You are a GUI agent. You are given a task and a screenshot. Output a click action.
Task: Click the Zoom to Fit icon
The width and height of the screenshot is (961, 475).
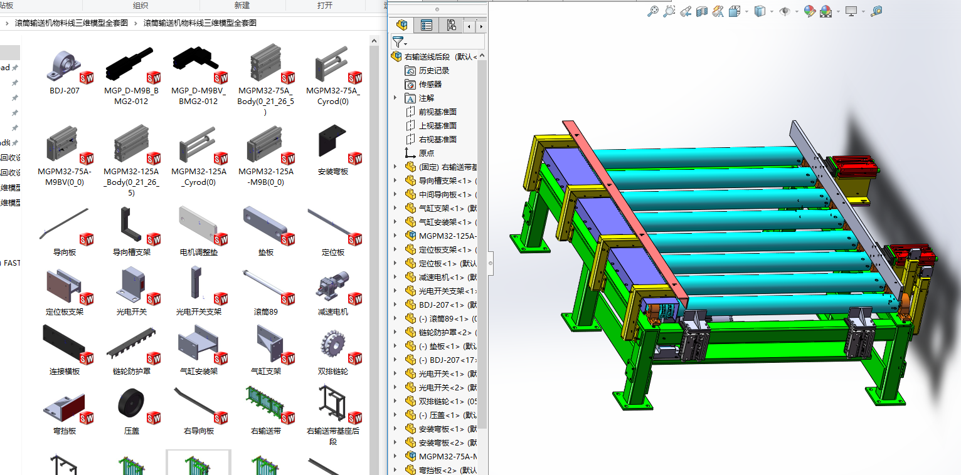tap(653, 11)
